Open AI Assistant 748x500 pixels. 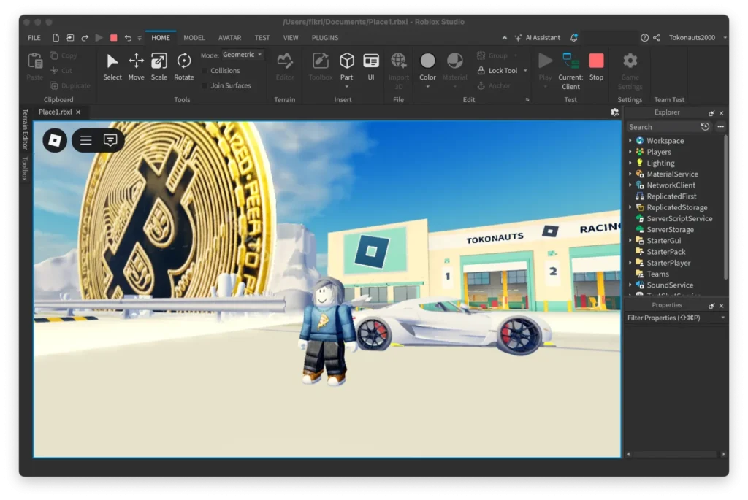tap(537, 38)
